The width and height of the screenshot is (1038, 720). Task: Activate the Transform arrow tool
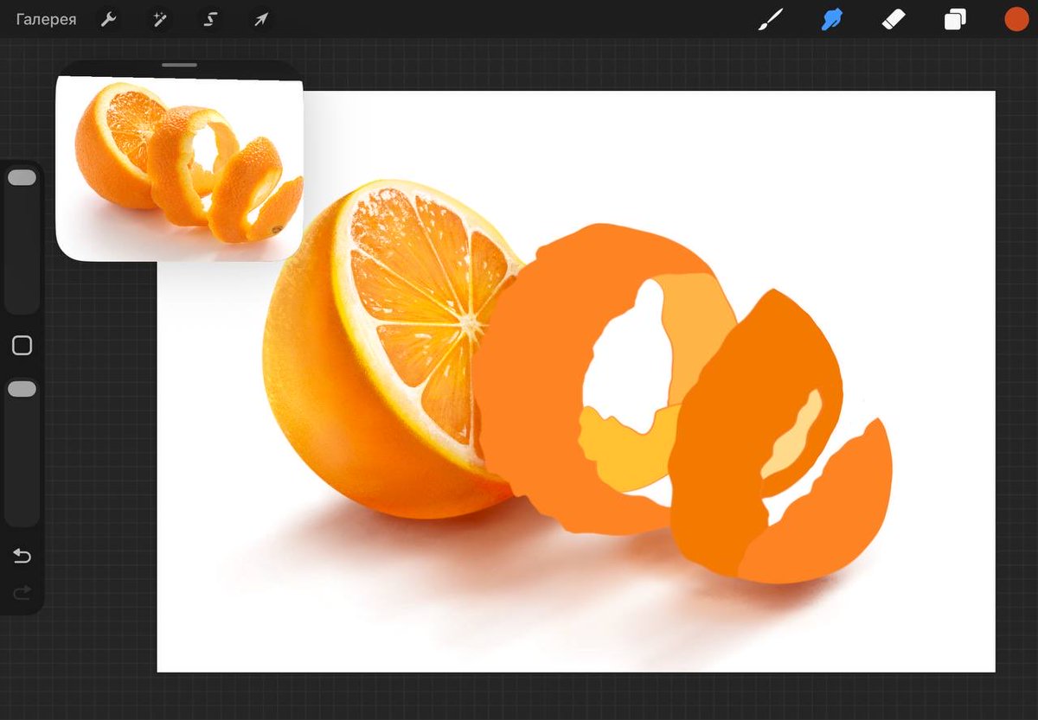coord(261,19)
